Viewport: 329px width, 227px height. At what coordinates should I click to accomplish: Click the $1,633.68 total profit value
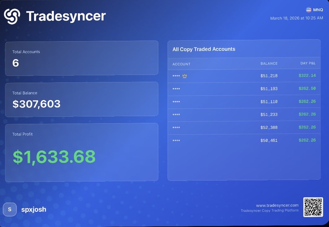click(54, 157)
